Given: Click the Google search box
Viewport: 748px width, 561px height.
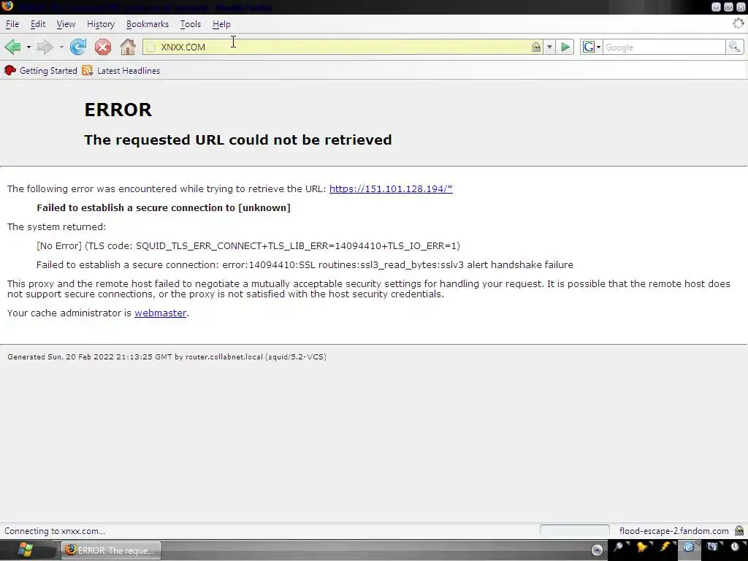Looking at the screenshot, I should pyautogui.click(x=664, y=47).
